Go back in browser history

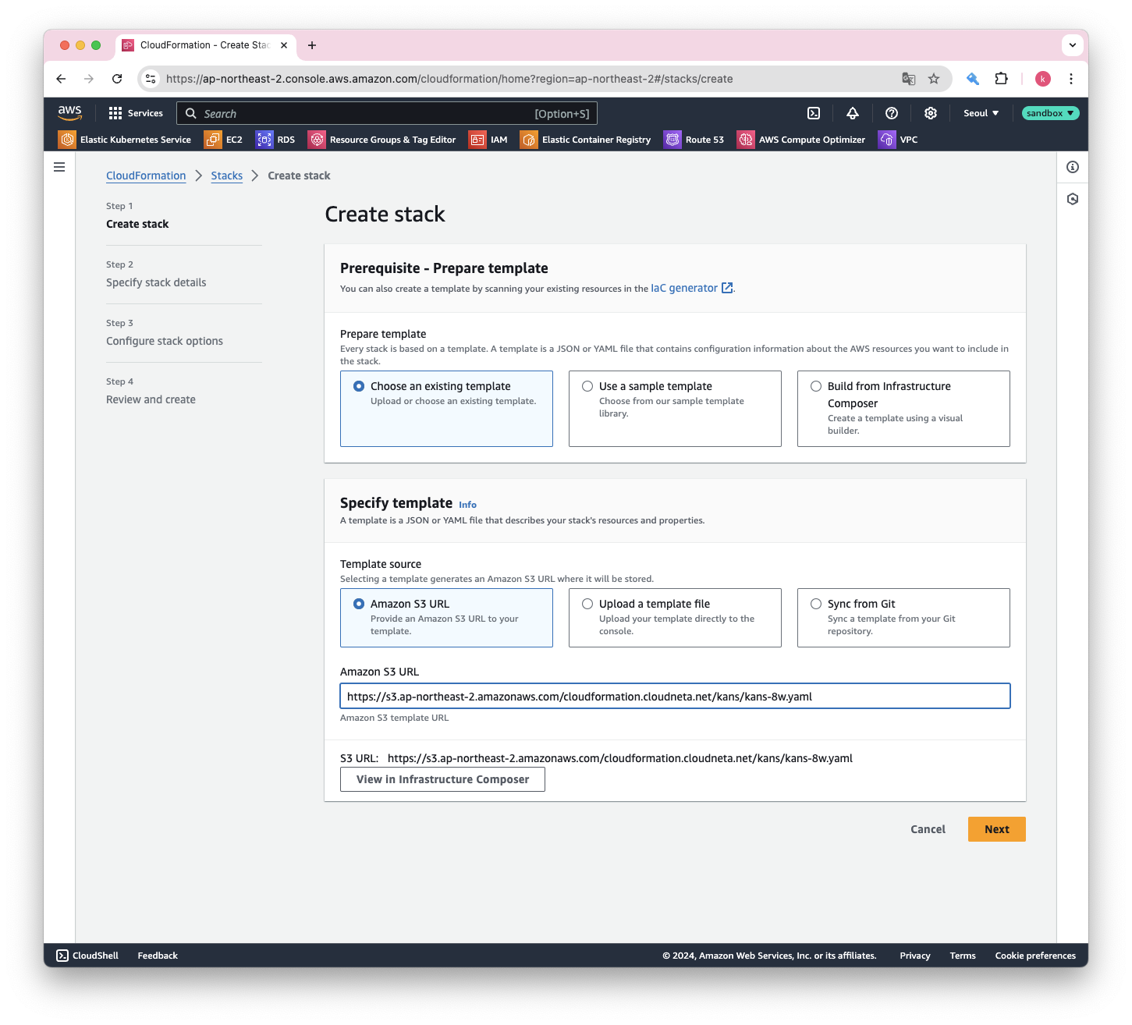(61, 79)
